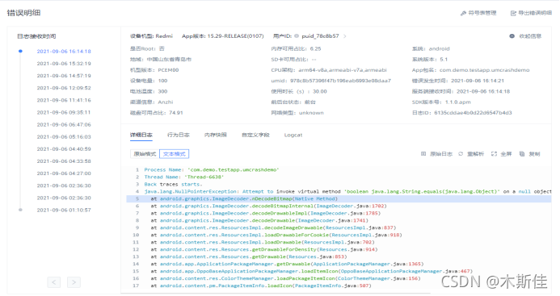560x296 pixels.
Task: Switch to 内存快照 tab
Action: [216, 135]
